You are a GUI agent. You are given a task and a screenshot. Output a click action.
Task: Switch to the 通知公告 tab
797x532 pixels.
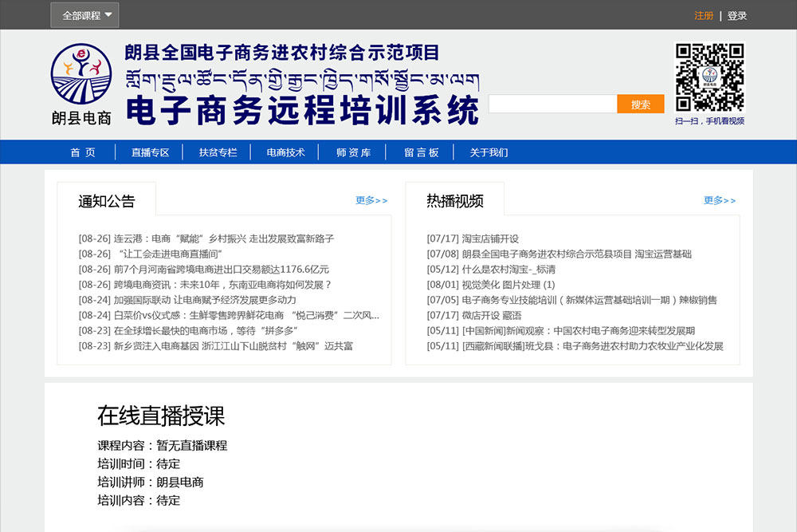(107, 201)
